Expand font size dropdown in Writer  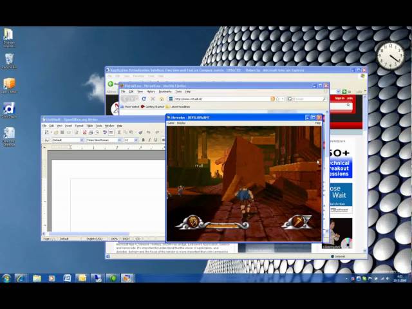(x=136, y=140)
